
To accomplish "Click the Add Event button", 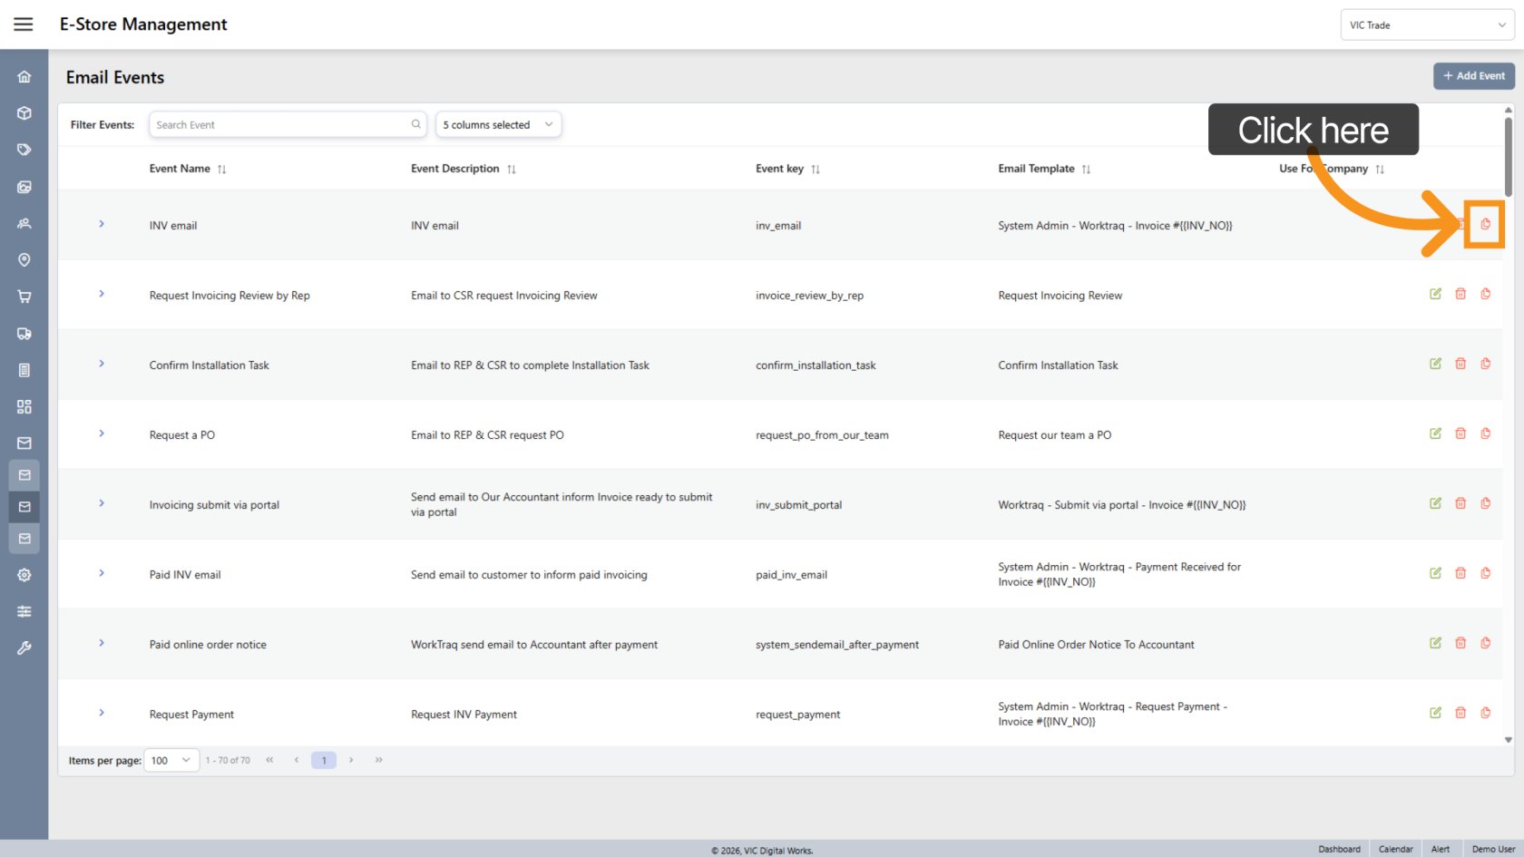I will coord(1473,76).
